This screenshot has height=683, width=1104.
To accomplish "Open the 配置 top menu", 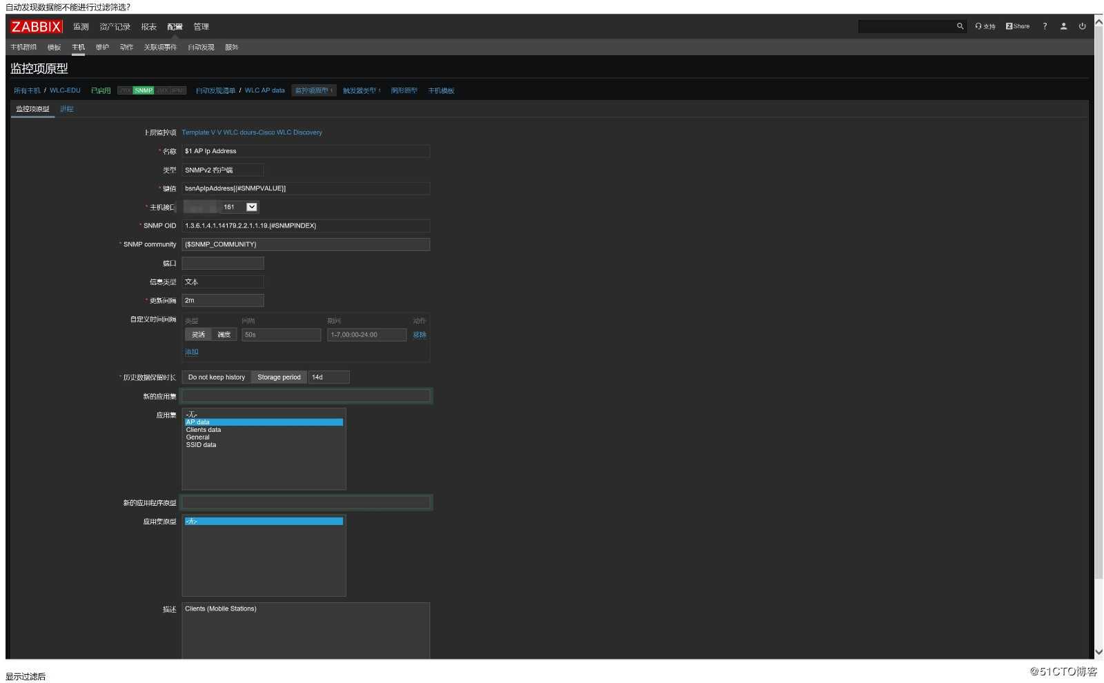I will (x=175, y=27).
